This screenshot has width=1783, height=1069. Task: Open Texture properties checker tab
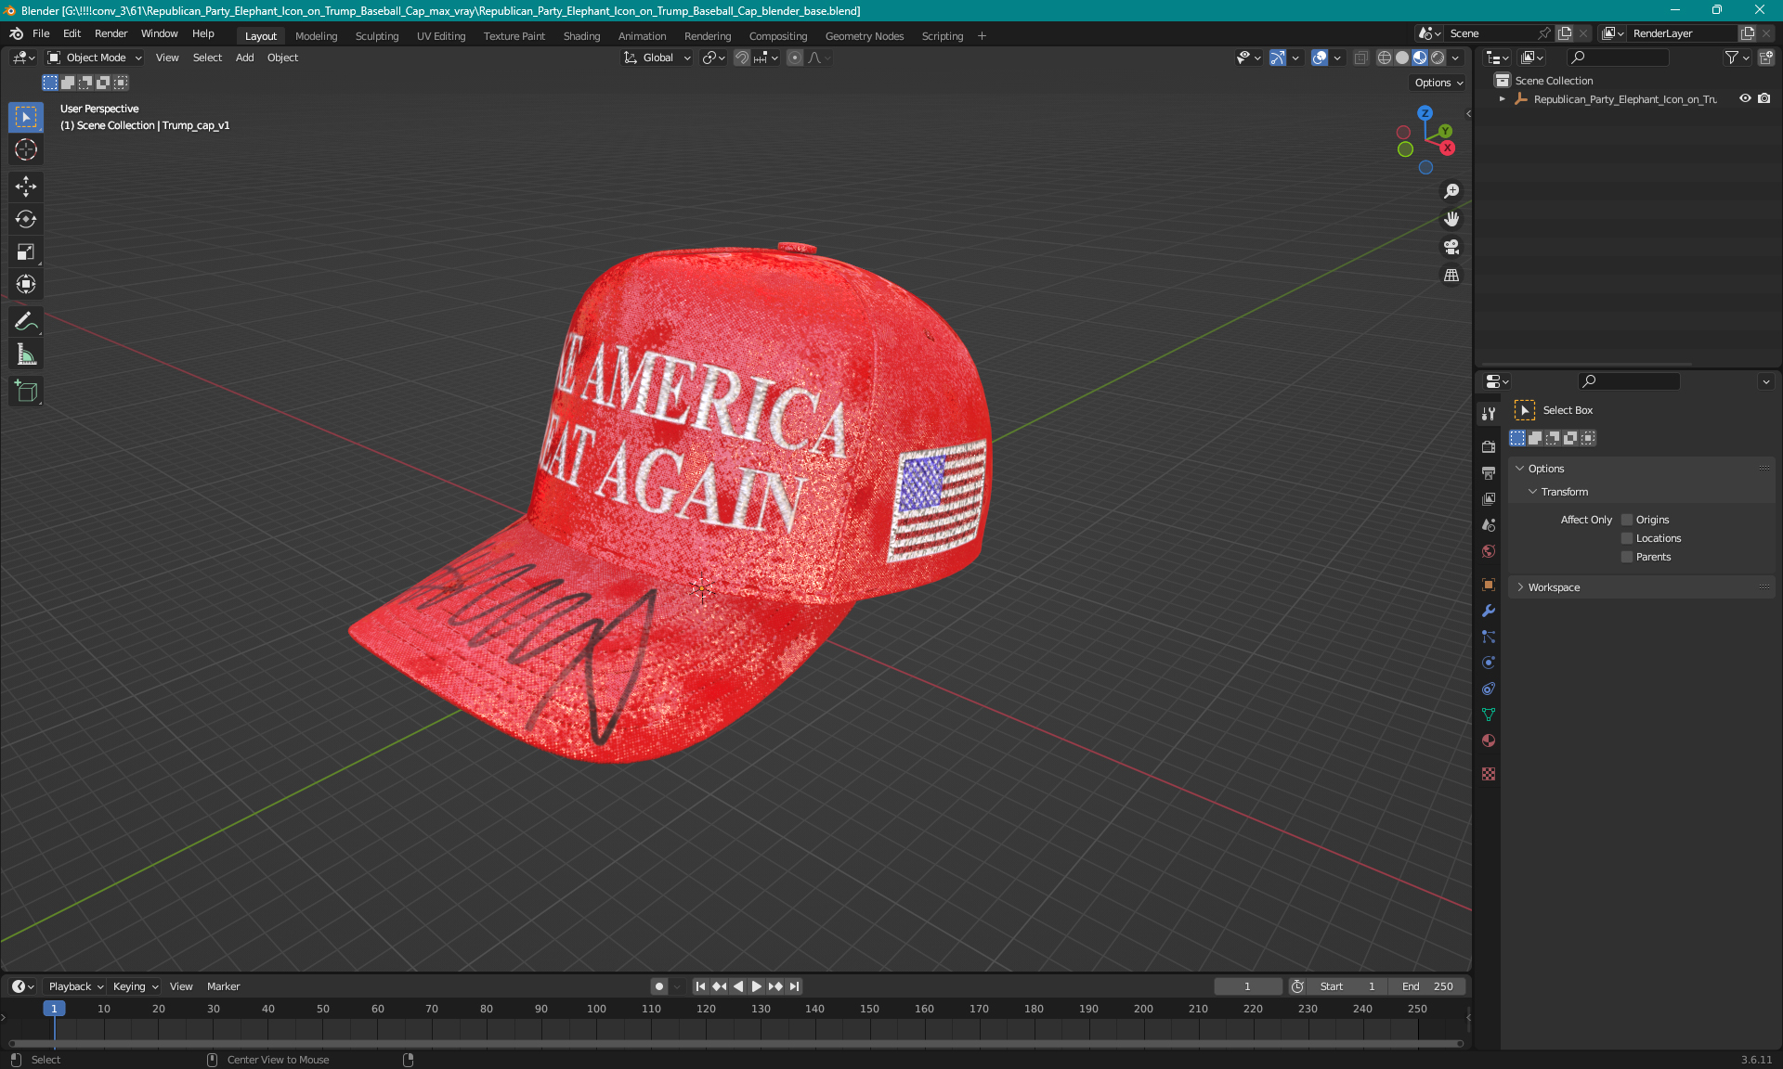pyautogui.click(x=1489, y=774)
